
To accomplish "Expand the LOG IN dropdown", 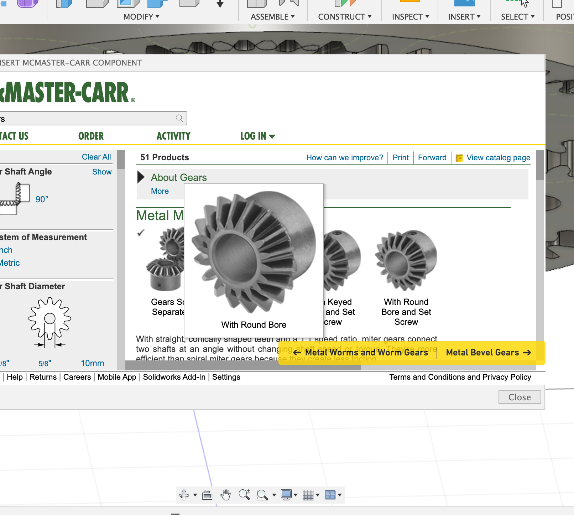I will point(257,136).
